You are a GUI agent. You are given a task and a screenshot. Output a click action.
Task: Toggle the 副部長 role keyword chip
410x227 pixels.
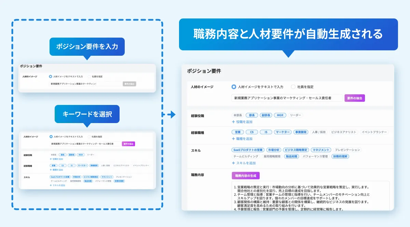pos(266,115)
